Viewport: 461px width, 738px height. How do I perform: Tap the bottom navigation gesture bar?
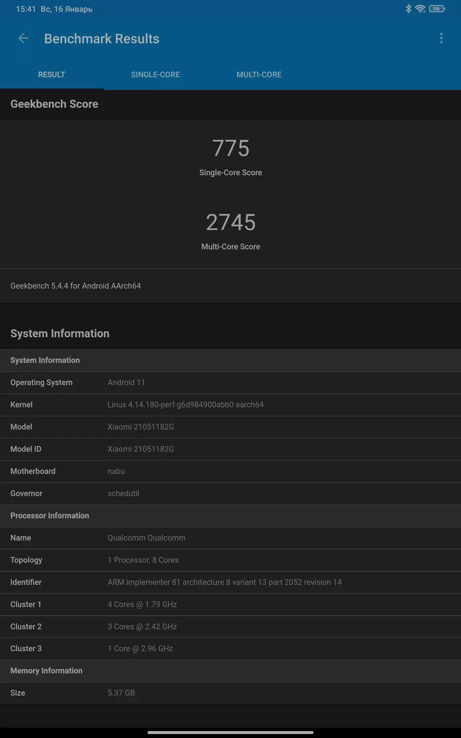(x=230, y=732)
